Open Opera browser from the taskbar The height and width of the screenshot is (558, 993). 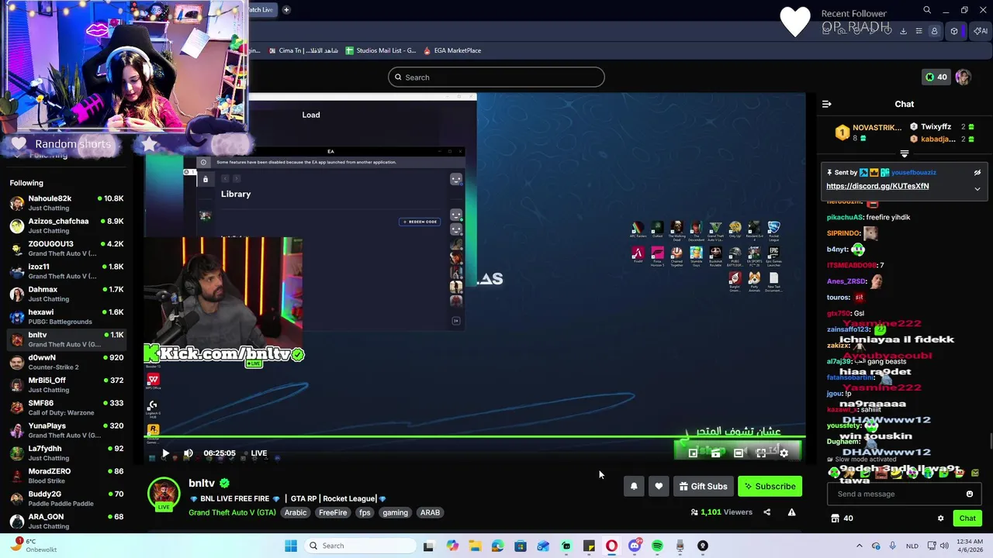click(611, 546)
